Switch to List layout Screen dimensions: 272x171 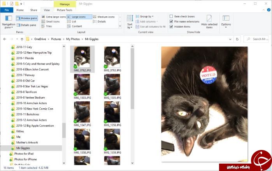72,21
